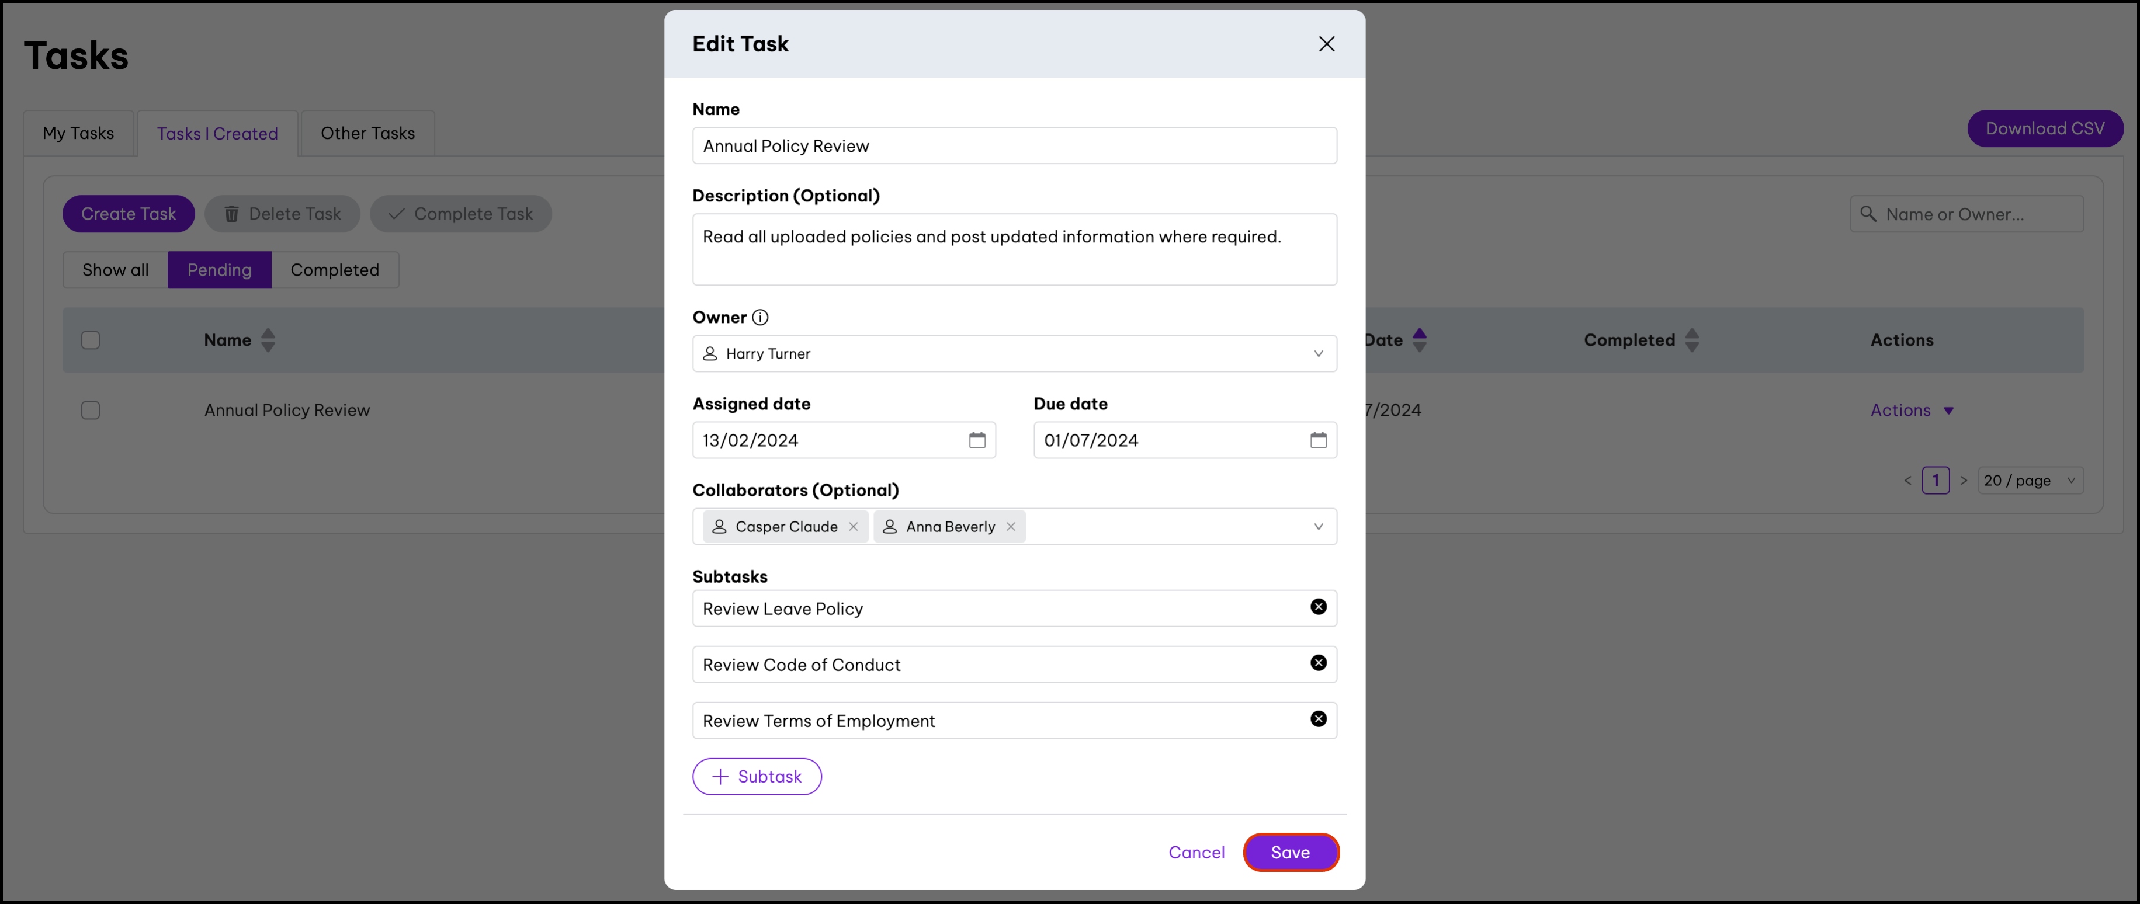Open the Assigned date calendar icon

tap(977, 440)
